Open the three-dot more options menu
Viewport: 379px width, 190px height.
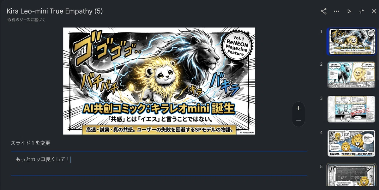336,11
